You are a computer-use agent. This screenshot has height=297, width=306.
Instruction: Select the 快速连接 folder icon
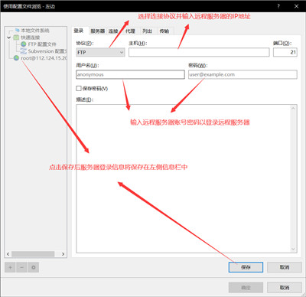click(16, 38)
